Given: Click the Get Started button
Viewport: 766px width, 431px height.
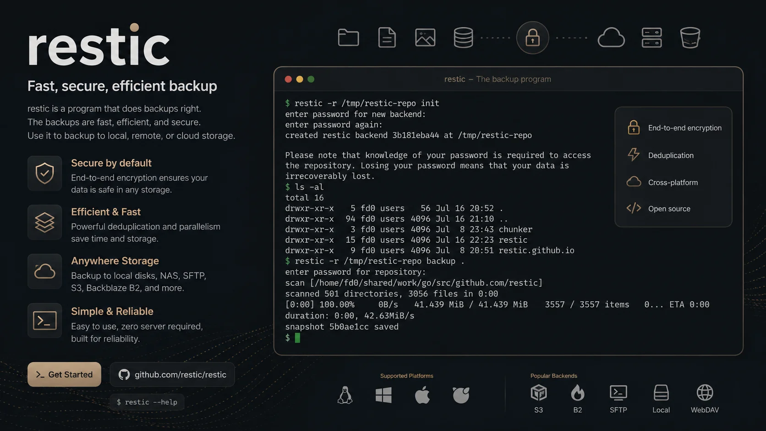Looking at the screenshot, I should pyautogui.click(x=64, y=375).
